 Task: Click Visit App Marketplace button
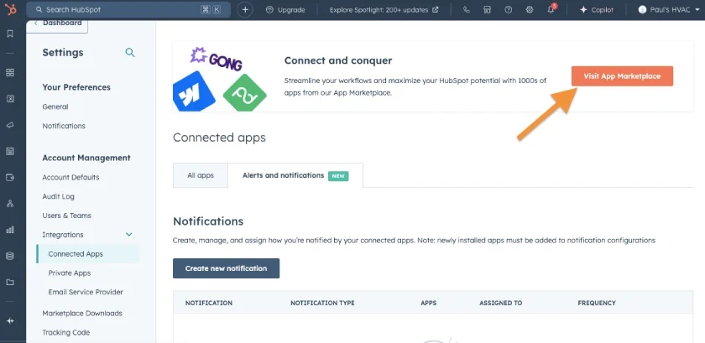coord(622,76)
